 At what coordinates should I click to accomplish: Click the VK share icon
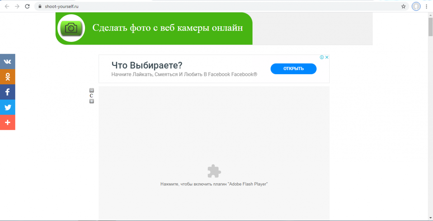[7, 62]
